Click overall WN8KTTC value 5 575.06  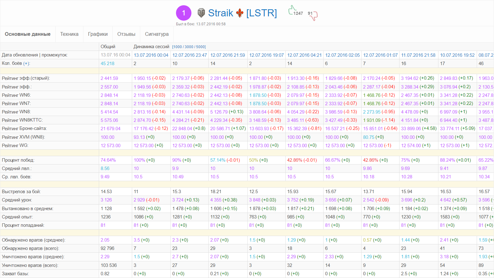pos(109,120)
